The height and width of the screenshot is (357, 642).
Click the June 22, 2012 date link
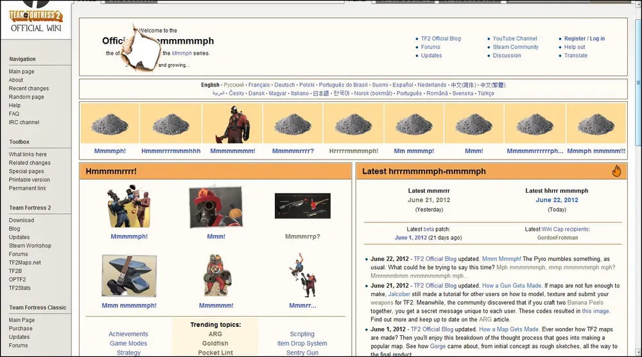pyautogui.click(x=557, y=200)
